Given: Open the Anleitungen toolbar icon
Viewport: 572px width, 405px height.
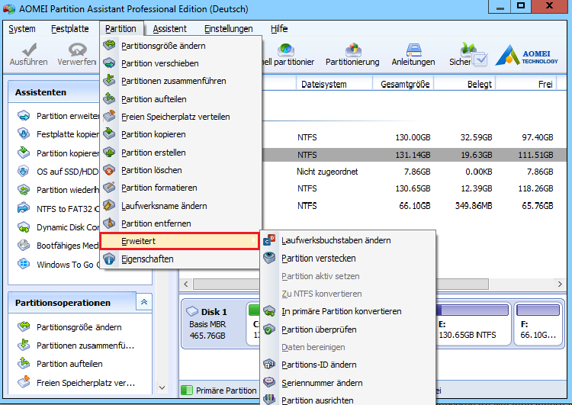Looking at the screenshot, I should click(x=413, y=50).
